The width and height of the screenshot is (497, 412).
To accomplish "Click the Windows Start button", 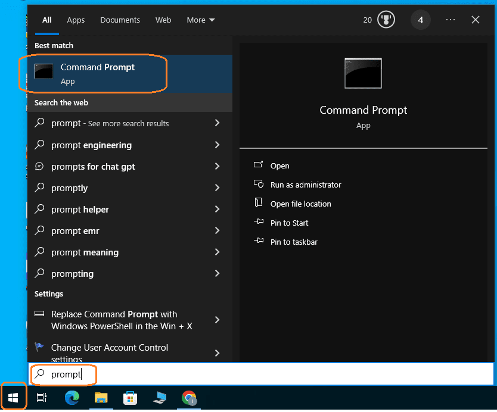I will click(x=13, y=398).
